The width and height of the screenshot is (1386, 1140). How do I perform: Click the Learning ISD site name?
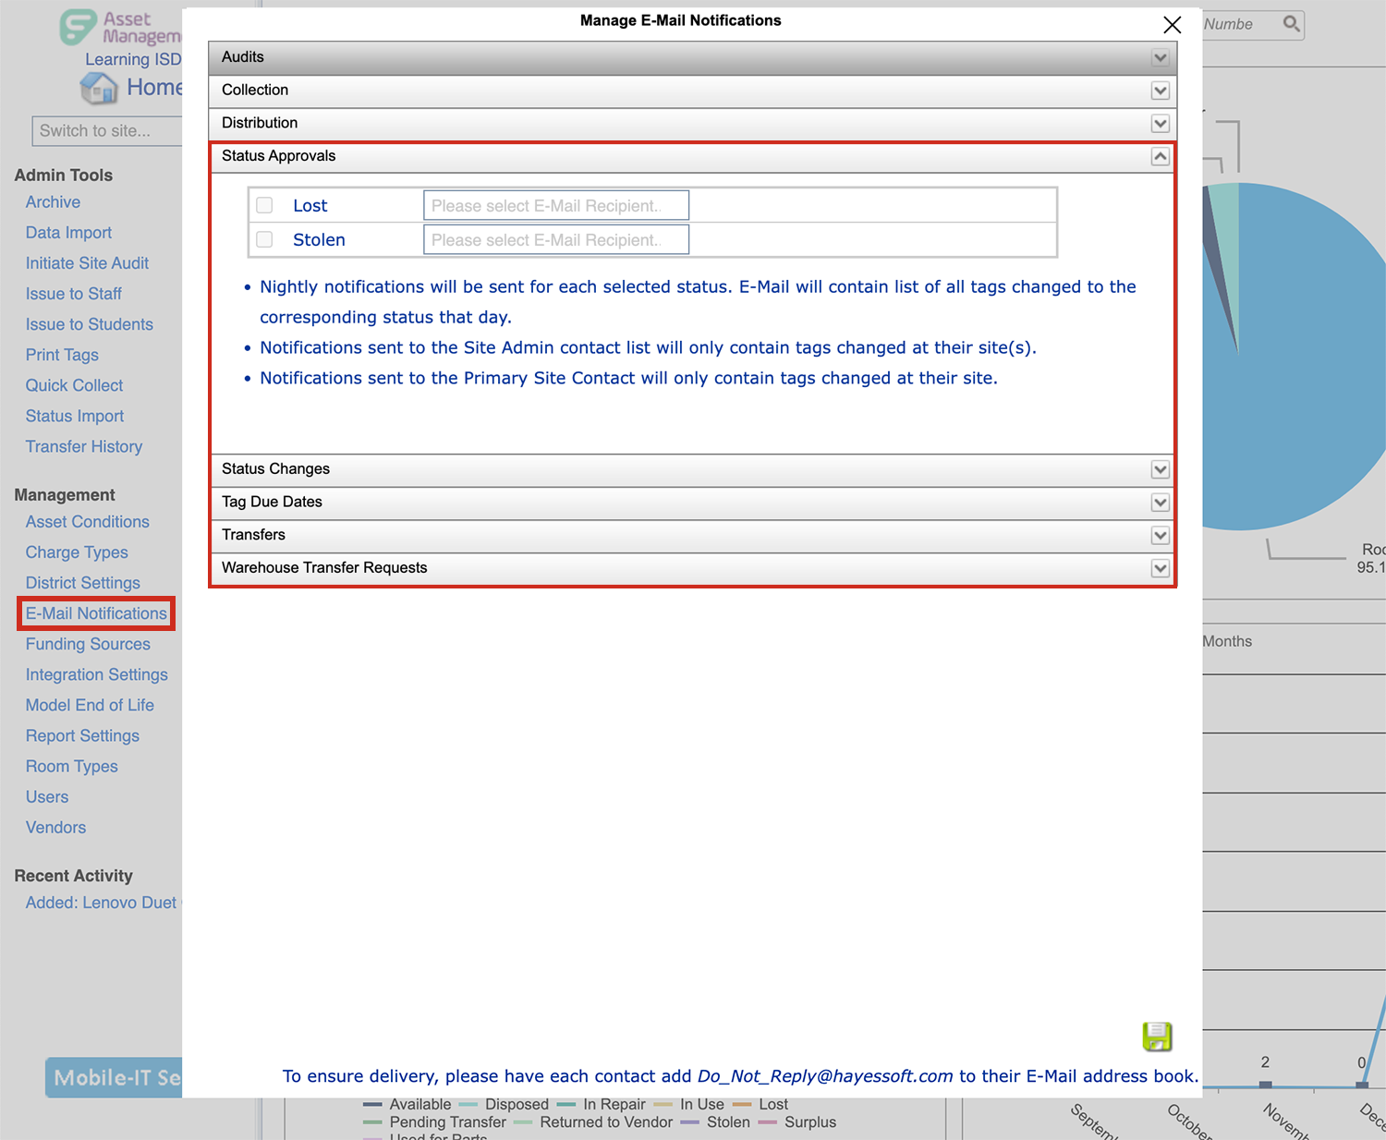coord(133,59)
